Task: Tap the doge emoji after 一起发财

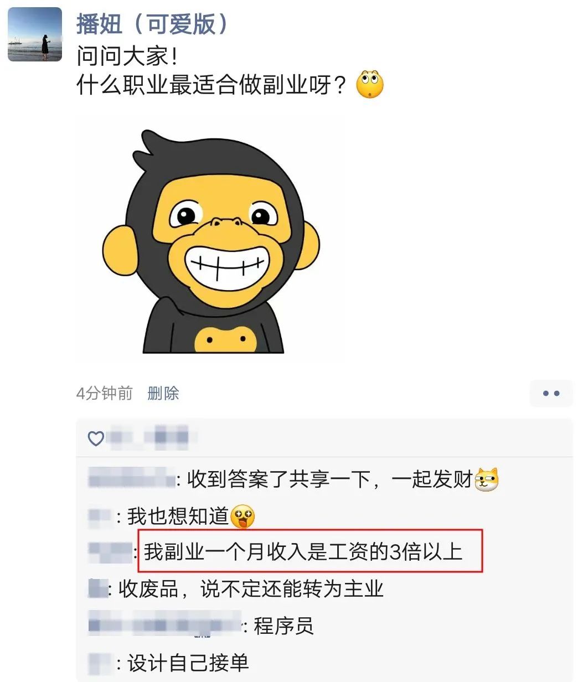Action: [x=486, y=479]
